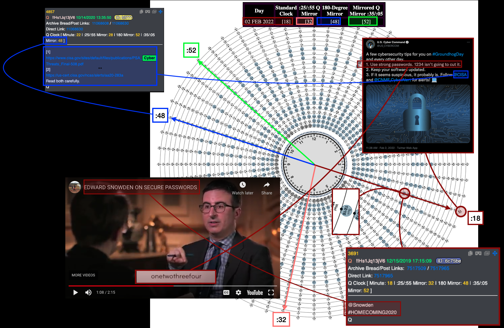Click the YouTube logo in the player
The image size is (504, 328).
tap(255, 292)
